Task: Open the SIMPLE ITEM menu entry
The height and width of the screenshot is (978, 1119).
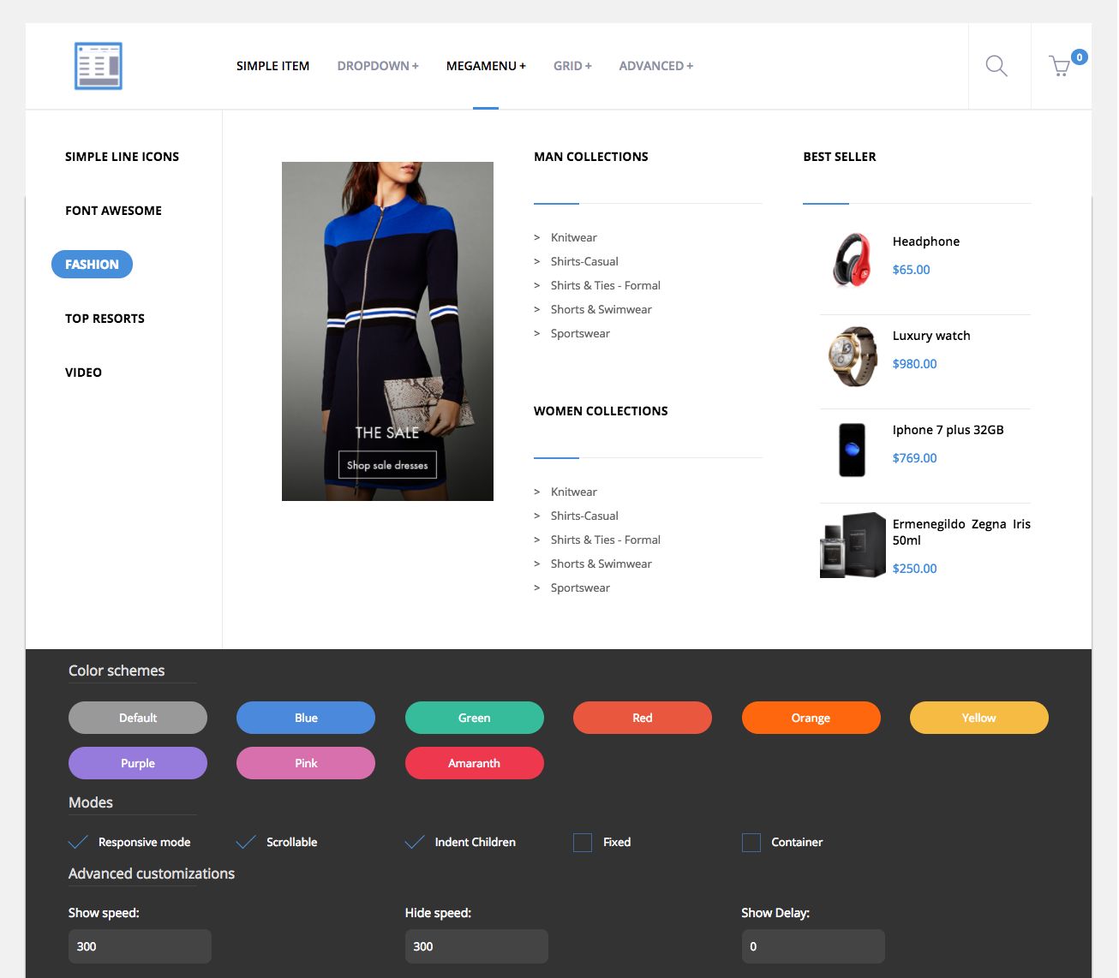Action: pos(272,66)
